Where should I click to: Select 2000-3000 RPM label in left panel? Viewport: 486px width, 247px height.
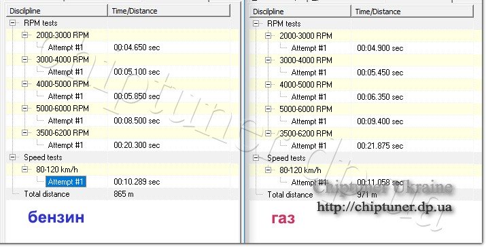63,35
